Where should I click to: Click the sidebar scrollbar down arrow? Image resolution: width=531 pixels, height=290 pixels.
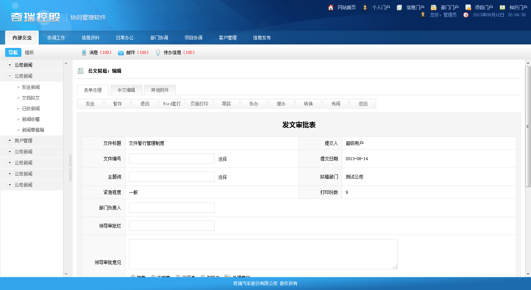66,274
